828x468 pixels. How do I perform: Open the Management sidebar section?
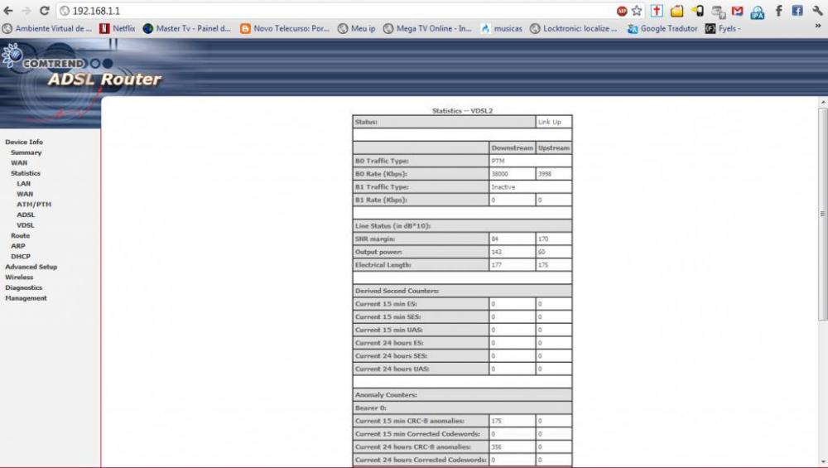click(26, 298)
